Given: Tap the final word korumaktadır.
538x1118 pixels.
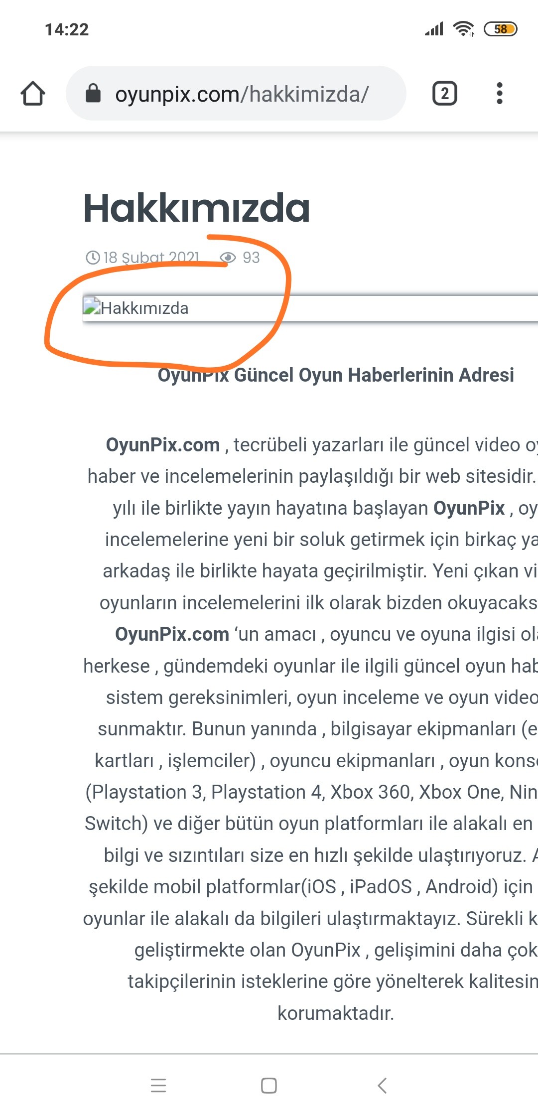Looking at the screenshot, I should (336, 1013).
